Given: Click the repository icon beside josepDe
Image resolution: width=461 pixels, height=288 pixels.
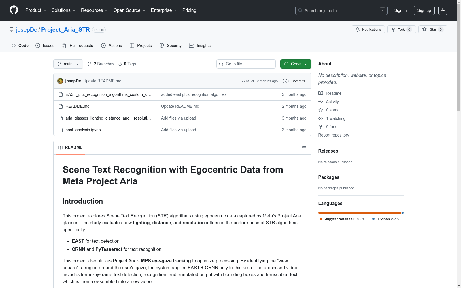Looking at the screenshot, I should click(12, 30).
